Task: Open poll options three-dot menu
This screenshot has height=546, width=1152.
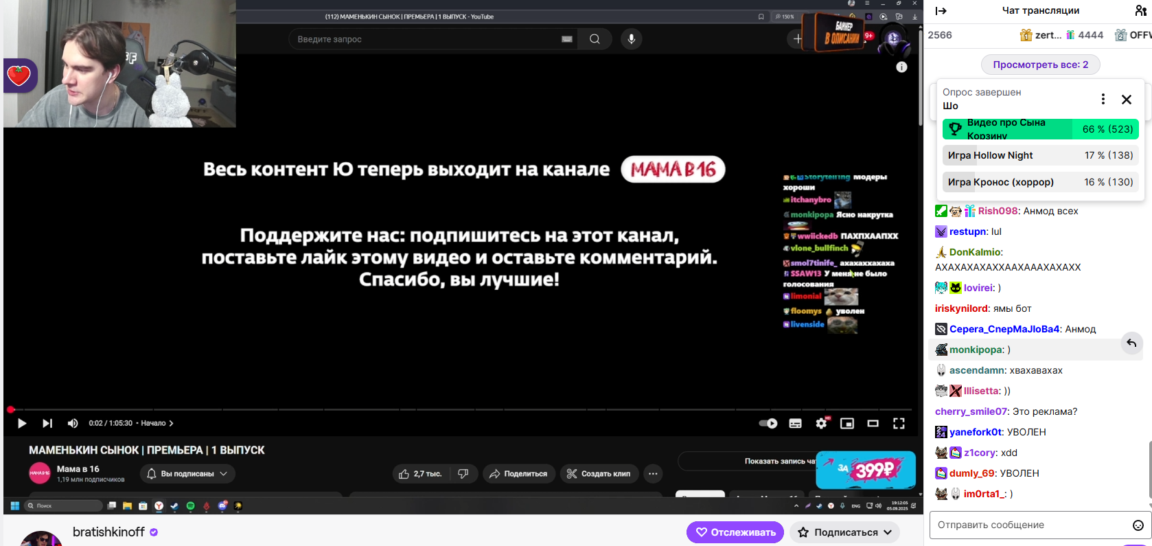Action: tap(1103, 99)
